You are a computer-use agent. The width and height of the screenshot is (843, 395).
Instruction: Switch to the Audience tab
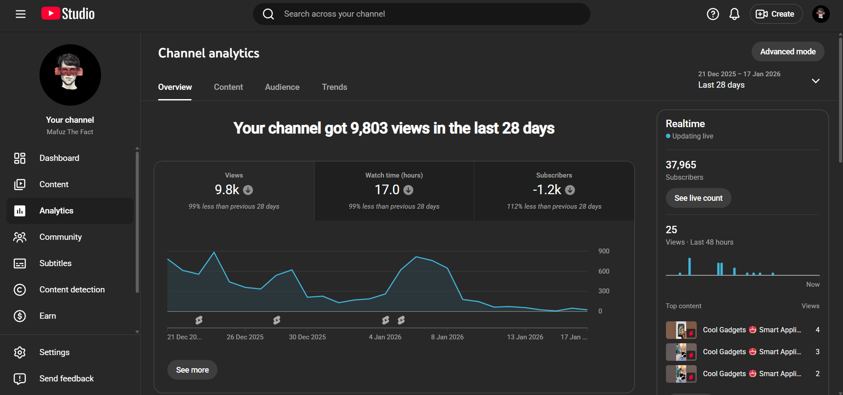click(282, 87)
